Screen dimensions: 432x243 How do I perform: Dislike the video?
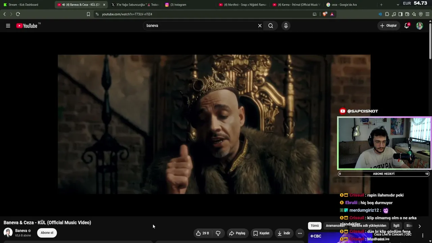pyautogui.click(x=218, y=233)
